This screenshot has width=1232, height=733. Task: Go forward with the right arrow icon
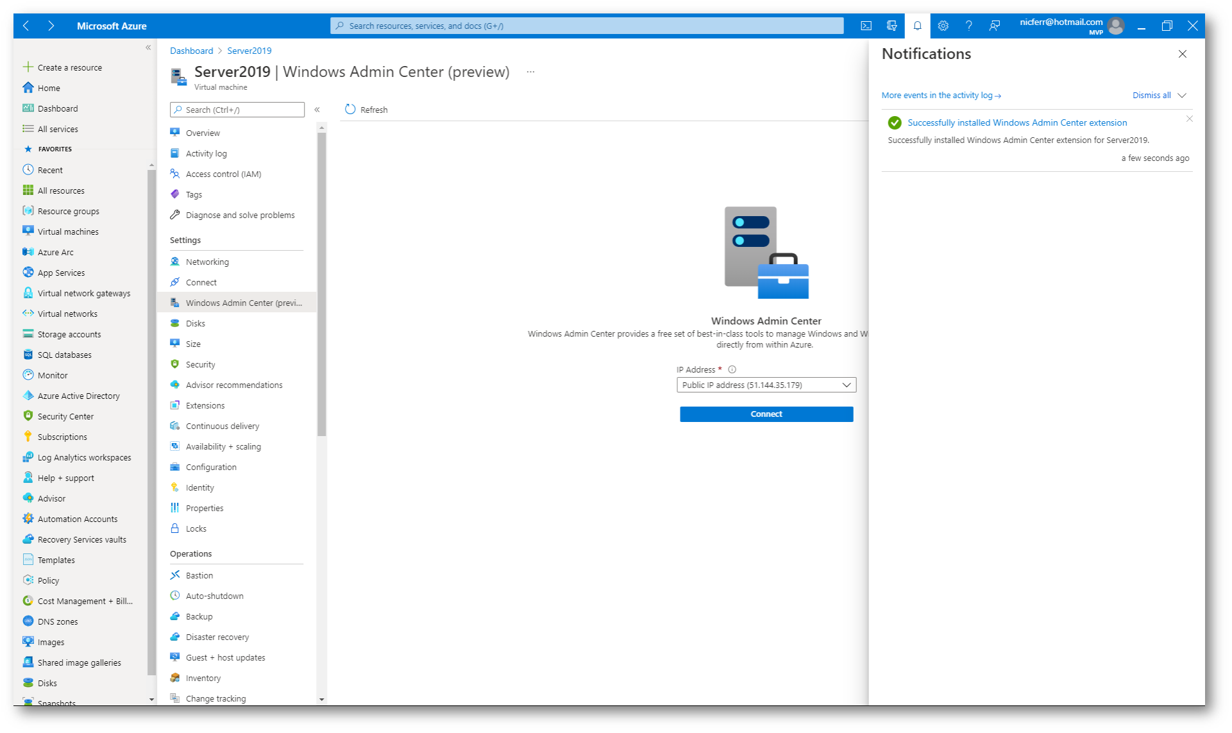tap(51, 26)
